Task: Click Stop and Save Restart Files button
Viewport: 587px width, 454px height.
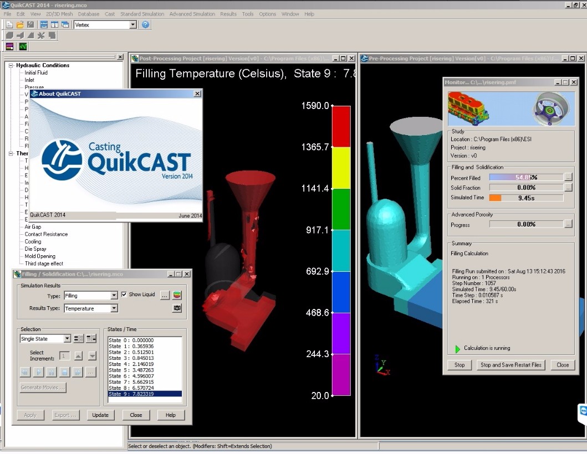Action: (x=511, y=365)
